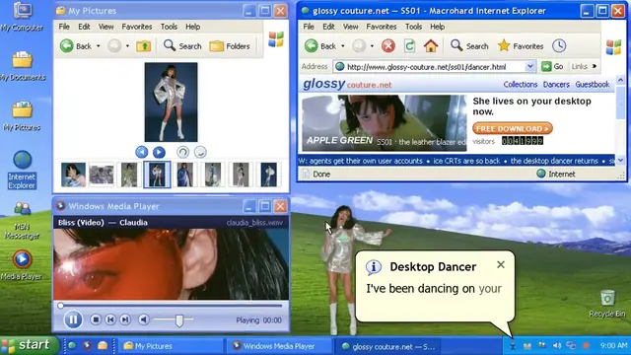Expand the address bar URL dropdown
Viewport: 631px width, 355px height.
point(530,66)
